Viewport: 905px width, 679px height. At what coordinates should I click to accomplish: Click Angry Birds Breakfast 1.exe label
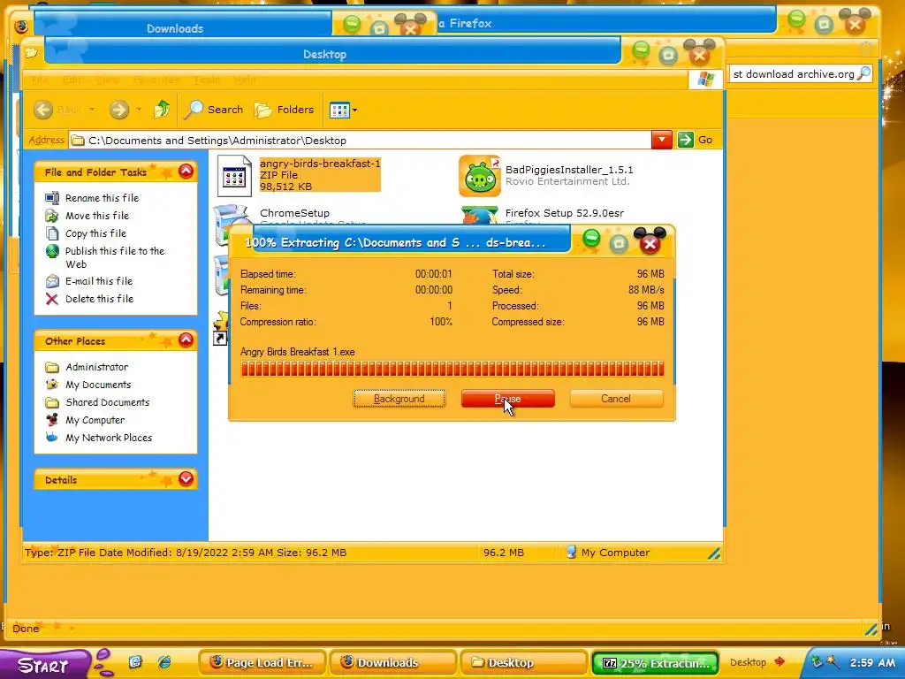(297, 352)
